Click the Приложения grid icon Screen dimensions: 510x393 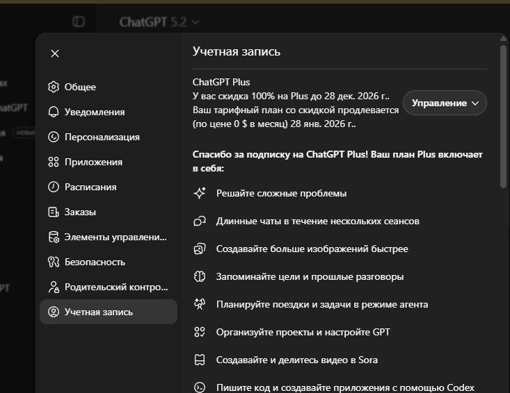click(x=53, y=162)
